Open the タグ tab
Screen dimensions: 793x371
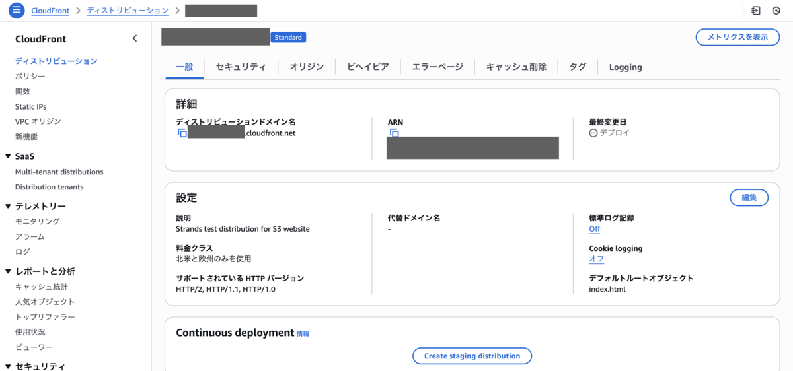tap(578, 67)
